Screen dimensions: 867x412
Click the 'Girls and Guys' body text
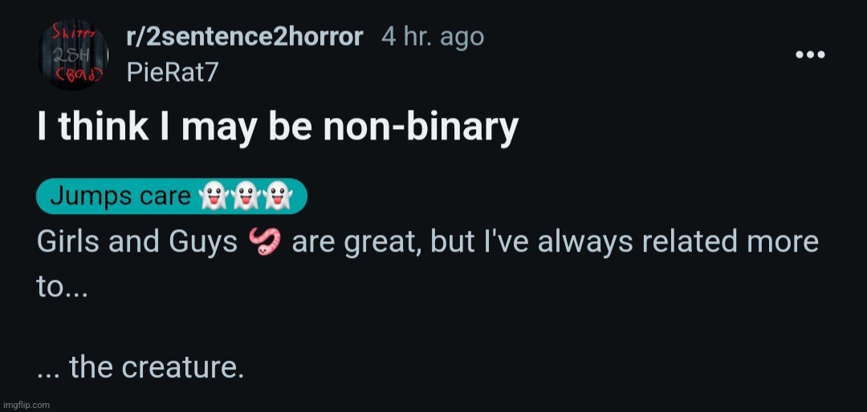click(x=136, y=242)
